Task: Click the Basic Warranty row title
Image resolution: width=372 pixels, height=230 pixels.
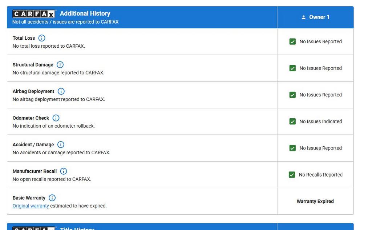Action: click(x=29, y=198)
